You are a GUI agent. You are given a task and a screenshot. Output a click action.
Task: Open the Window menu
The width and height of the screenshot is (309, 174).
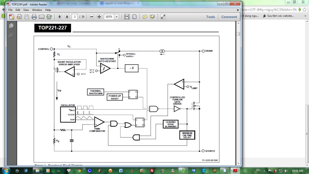pyautogui.click(x=37, y=10)
